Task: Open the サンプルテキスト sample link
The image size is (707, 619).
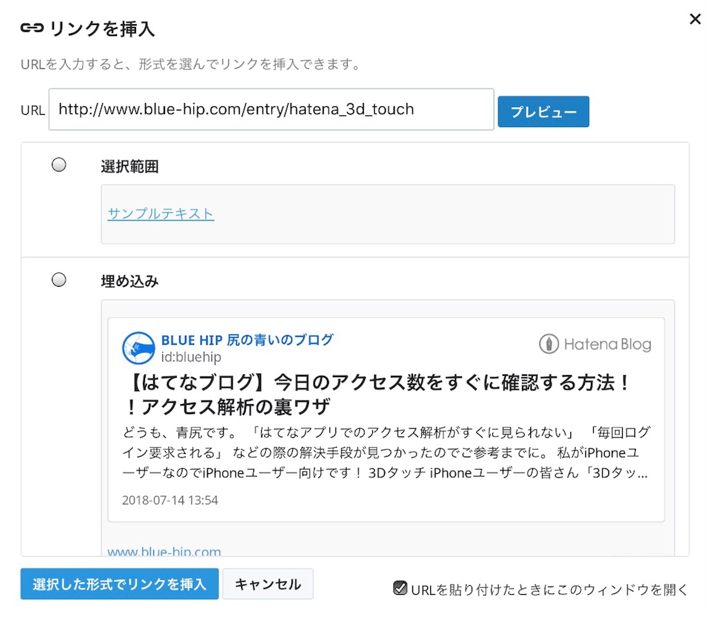Action: coord(160,213)
